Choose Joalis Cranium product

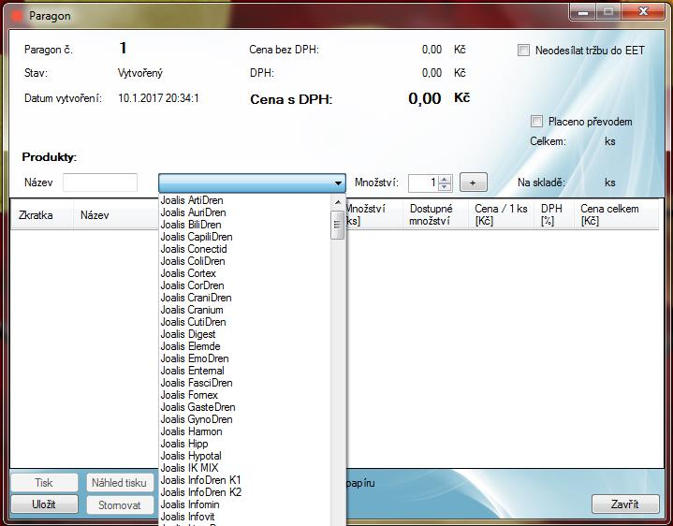coord(244,310)
